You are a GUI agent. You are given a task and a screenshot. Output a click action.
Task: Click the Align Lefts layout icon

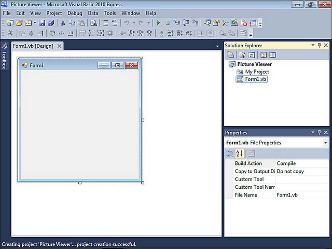pyautogui.click(x=22, y=33)
